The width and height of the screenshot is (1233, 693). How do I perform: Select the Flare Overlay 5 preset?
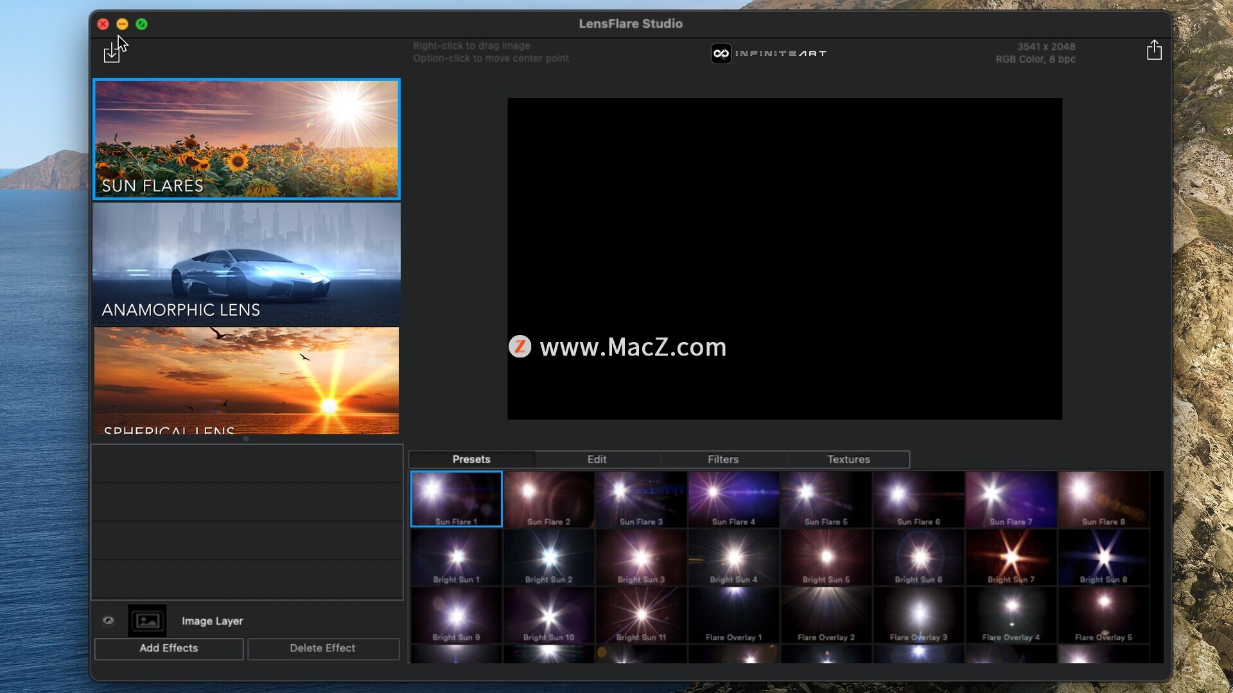tap(1104, 615)
